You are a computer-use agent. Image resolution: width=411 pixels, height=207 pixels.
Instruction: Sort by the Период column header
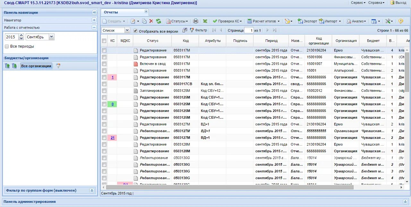coord(271,41)
